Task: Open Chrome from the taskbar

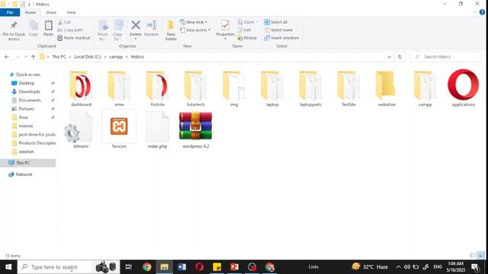Action: pos(147,267)
